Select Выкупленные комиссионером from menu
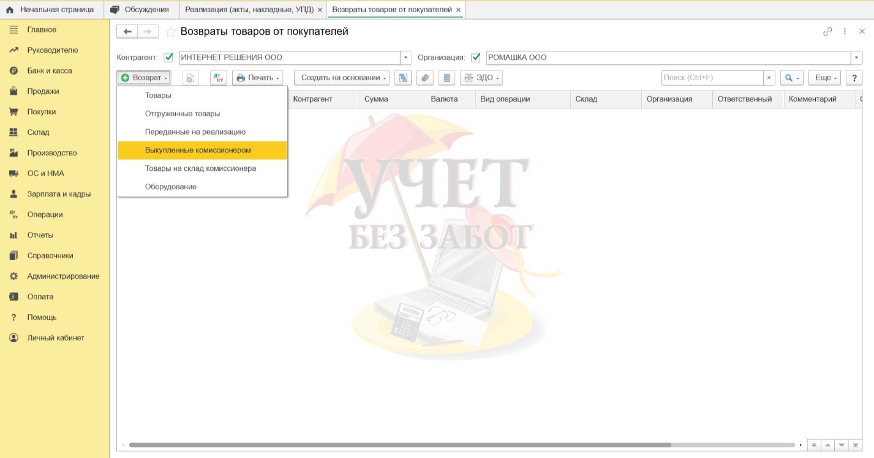The width and height of the screenshot is (874, 458). [x=198, y=150]
